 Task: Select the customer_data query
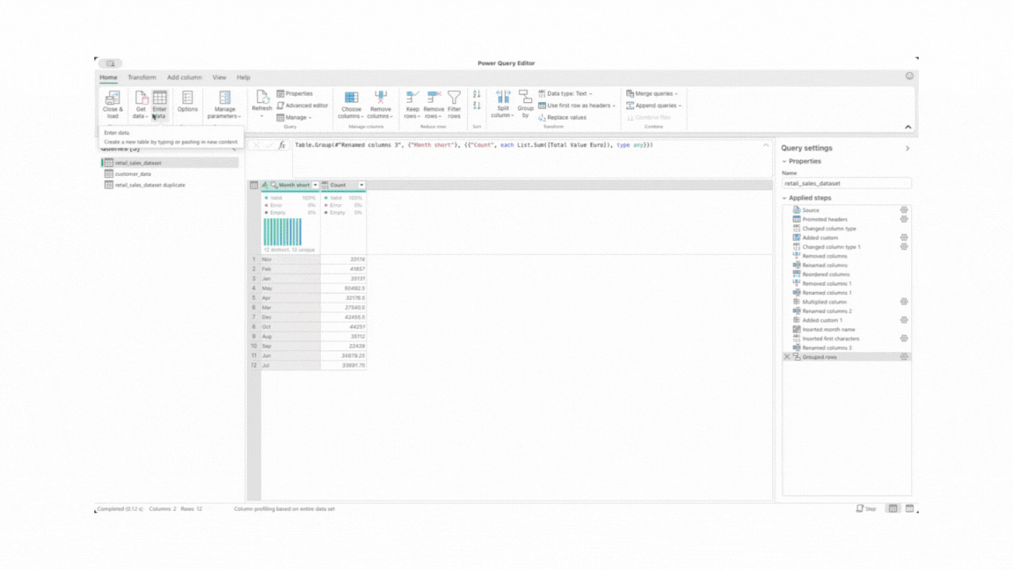(133, 174)
